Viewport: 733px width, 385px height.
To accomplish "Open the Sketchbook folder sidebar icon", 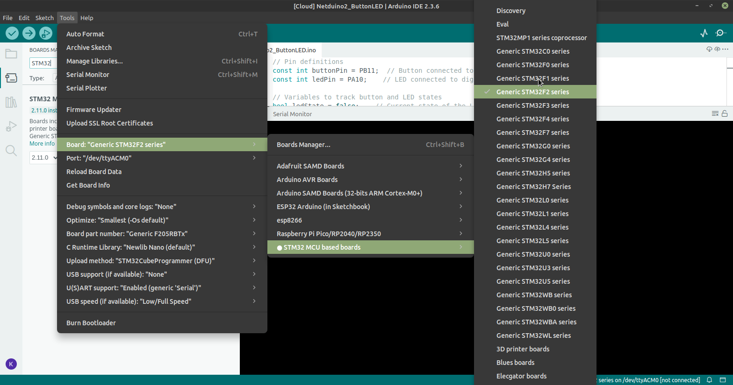I will (x=11, y=54).
